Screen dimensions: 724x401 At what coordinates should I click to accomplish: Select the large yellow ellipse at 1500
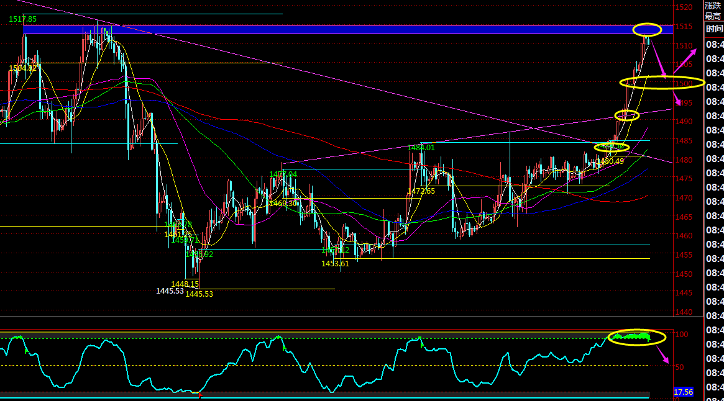[662, 82]
